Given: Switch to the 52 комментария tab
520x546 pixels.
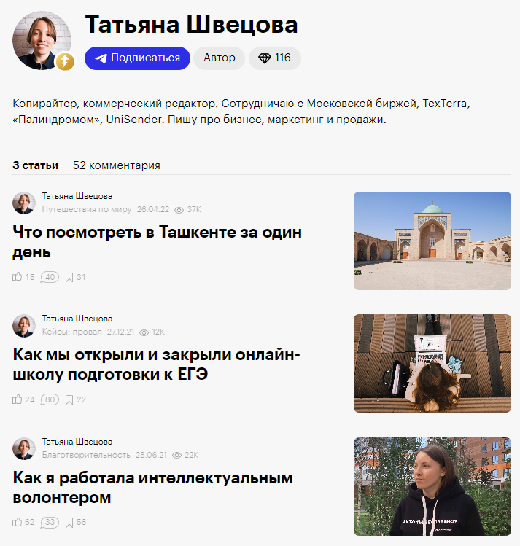Looking at the screenshot, I should (x=117, y=165).
